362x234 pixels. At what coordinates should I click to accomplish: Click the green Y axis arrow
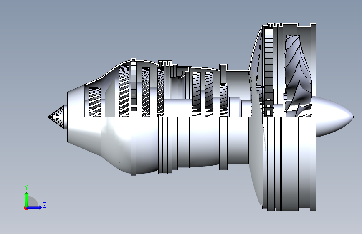27,199
